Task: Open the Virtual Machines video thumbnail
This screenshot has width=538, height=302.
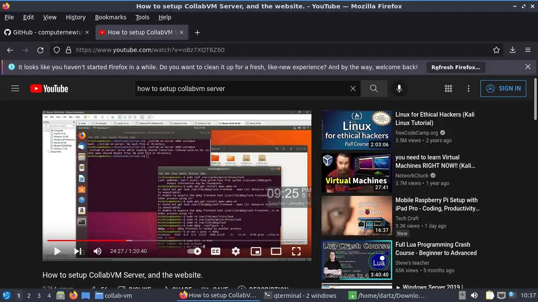Action: click(356, 173)
